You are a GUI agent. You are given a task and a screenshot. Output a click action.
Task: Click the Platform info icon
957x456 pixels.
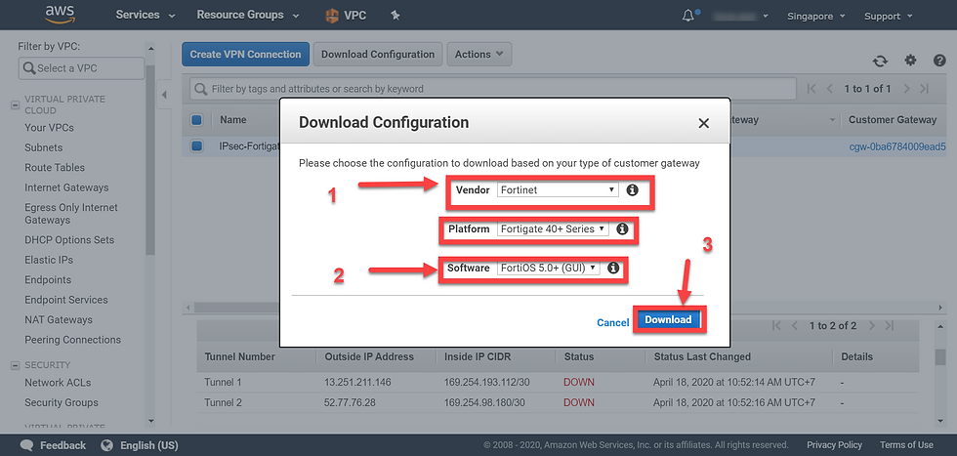tap(622, 228)
